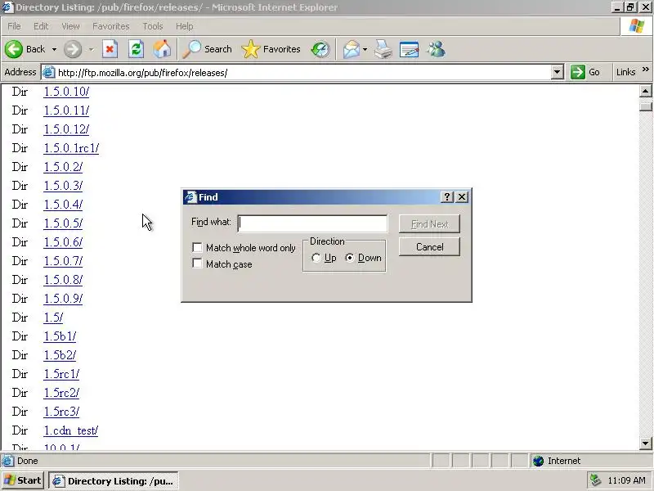654x491 pixels.
Task: Click the Edit page toolbar icon
Action: point(409,49)
